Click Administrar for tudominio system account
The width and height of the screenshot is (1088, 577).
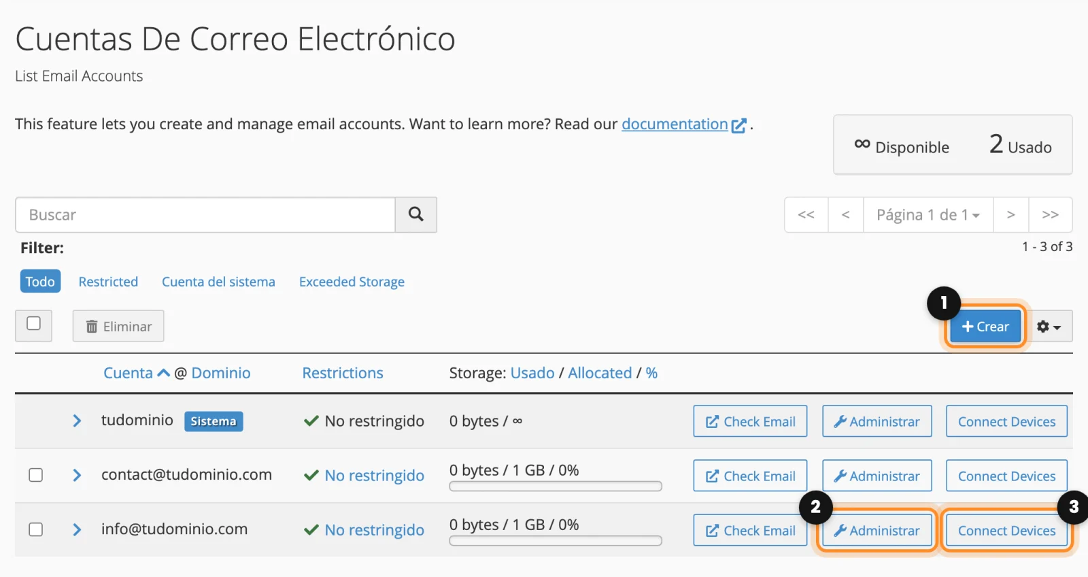click(x=877, y=421)
